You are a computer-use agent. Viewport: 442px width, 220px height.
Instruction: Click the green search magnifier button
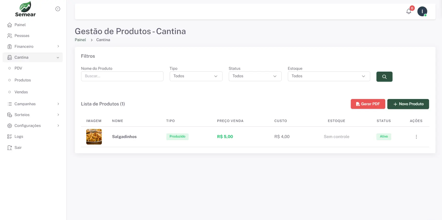[x=384, y=77]
